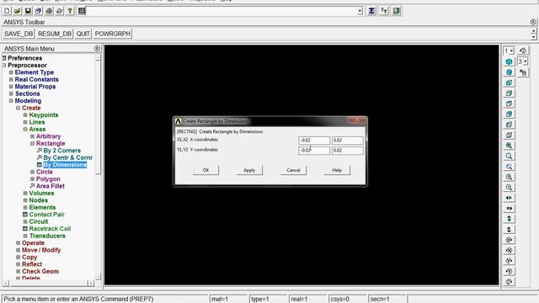The image size is (539, 303).
Task: Click the X1 coordinate input field
Action: pyautogui.click(x=314, y=141)
